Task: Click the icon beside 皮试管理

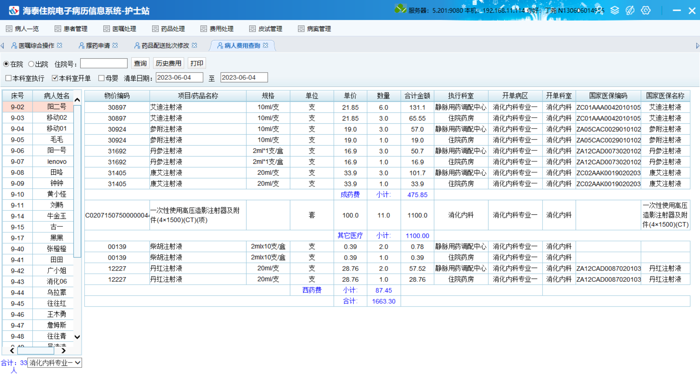Action: coord(252,29)
